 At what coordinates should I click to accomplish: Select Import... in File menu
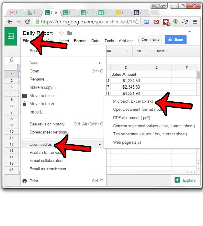[64, 112]
